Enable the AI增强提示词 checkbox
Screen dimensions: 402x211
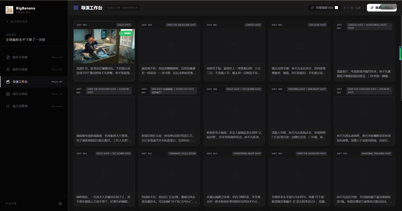[336, 7]
